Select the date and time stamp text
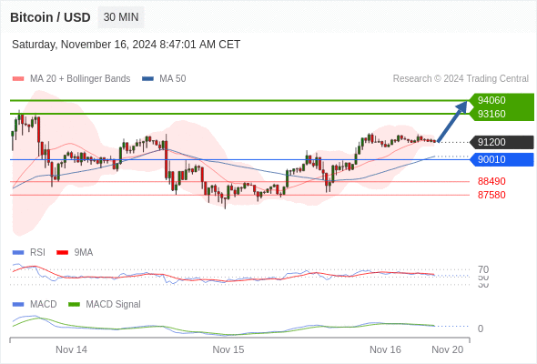The image size is (537, 364). (126, 45)
